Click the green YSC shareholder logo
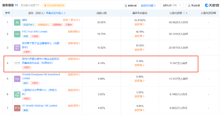Viewport: 220px width, 115px height. (x=17, y=34)
